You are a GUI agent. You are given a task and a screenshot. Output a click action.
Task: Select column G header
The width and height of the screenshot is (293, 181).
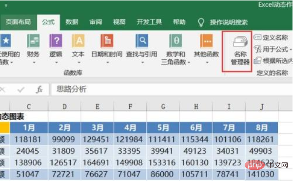coord(163,107)
